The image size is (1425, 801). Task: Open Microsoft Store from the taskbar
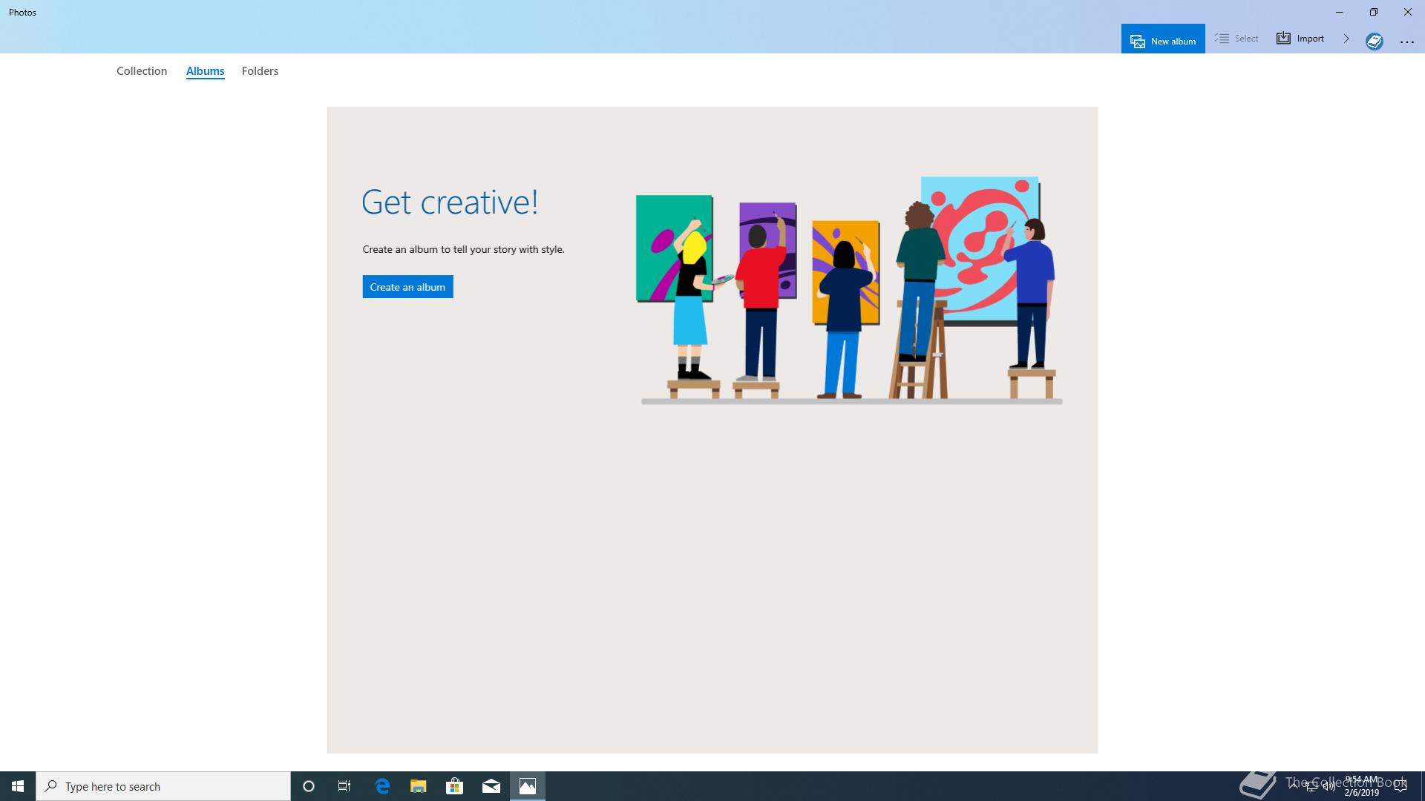click(455, 786)
